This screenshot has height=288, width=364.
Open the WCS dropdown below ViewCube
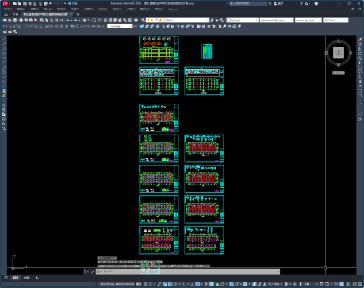click(339, 73)
